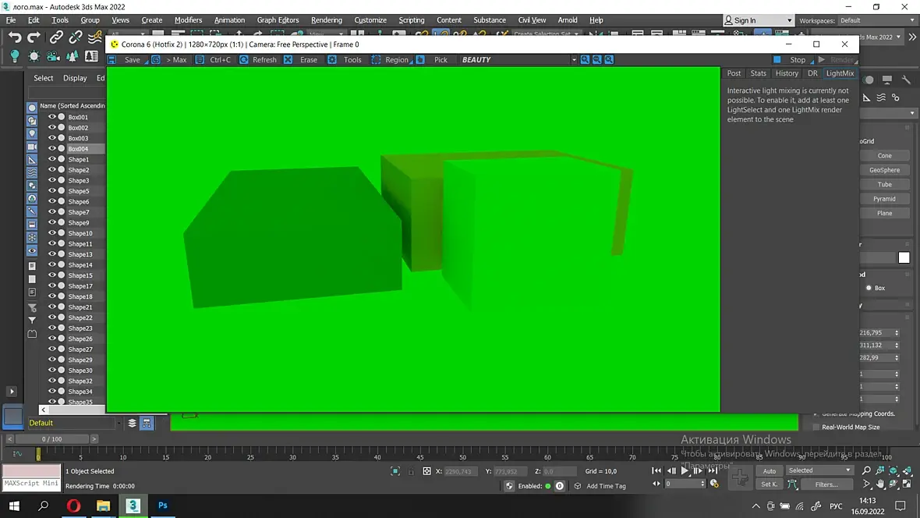Click the white object color swatch
The image size is (920, 518).
click(904, 257)
